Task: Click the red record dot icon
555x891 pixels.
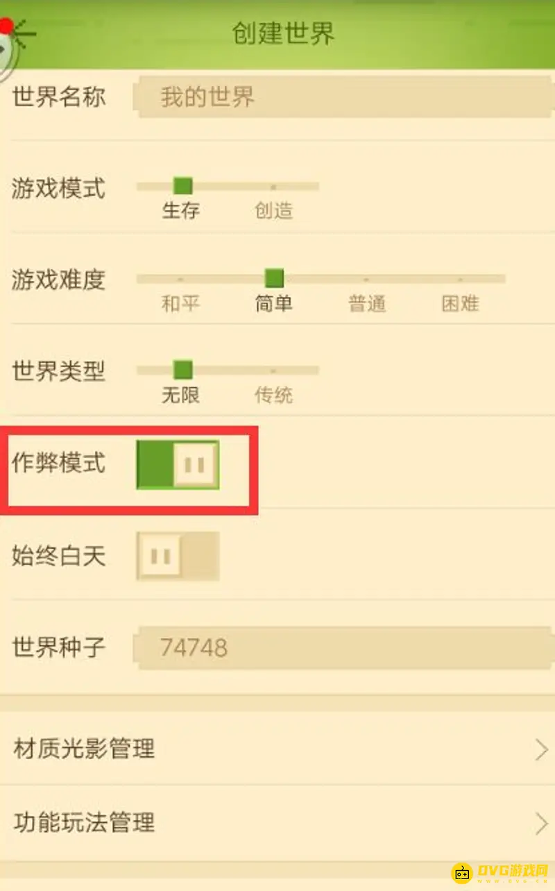Action: point(6,26)
